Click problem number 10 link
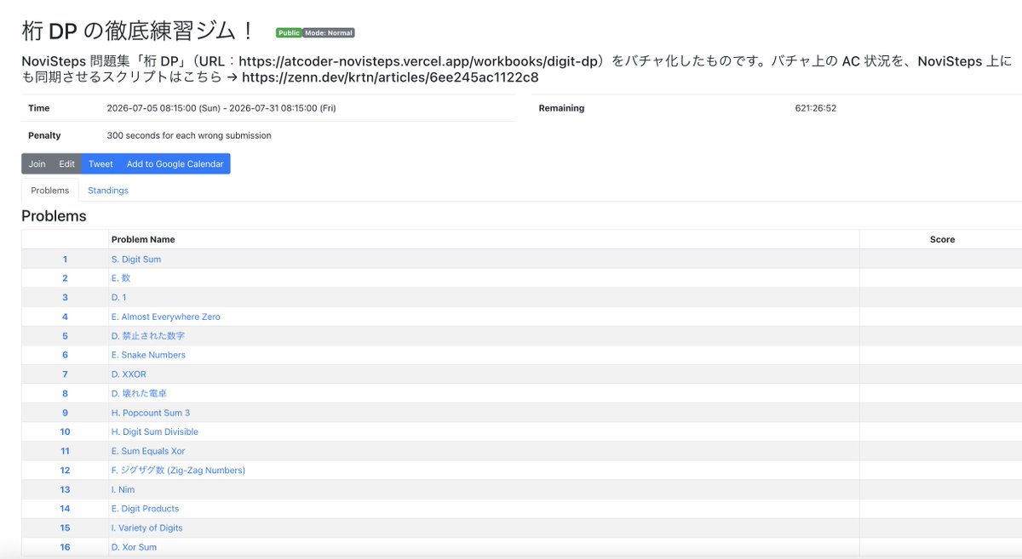Image resolution: width=1022 pixels, height=559 pixels. (65, 431)
